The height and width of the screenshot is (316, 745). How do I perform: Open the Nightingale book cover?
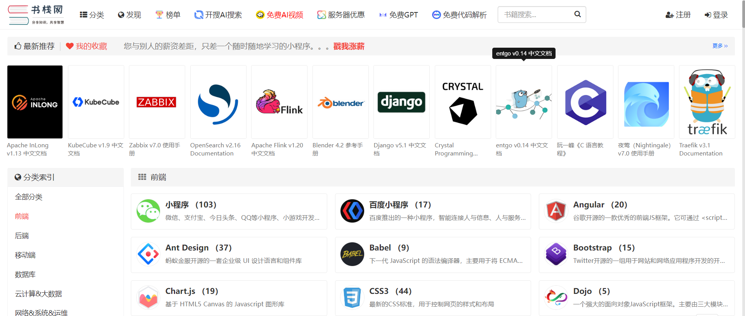[646, 102]
